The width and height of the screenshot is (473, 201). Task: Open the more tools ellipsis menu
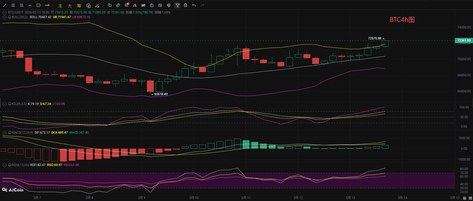point(47,5)
